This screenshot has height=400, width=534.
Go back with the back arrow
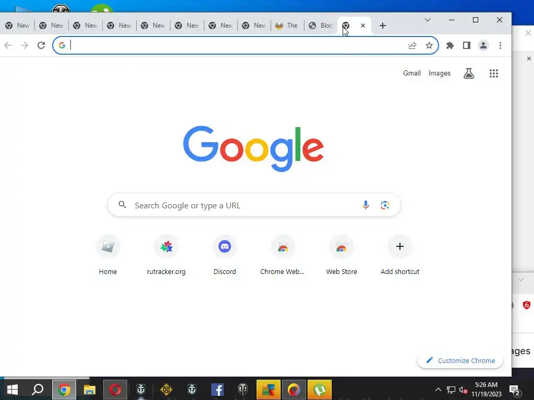click(x=8, y=45)
